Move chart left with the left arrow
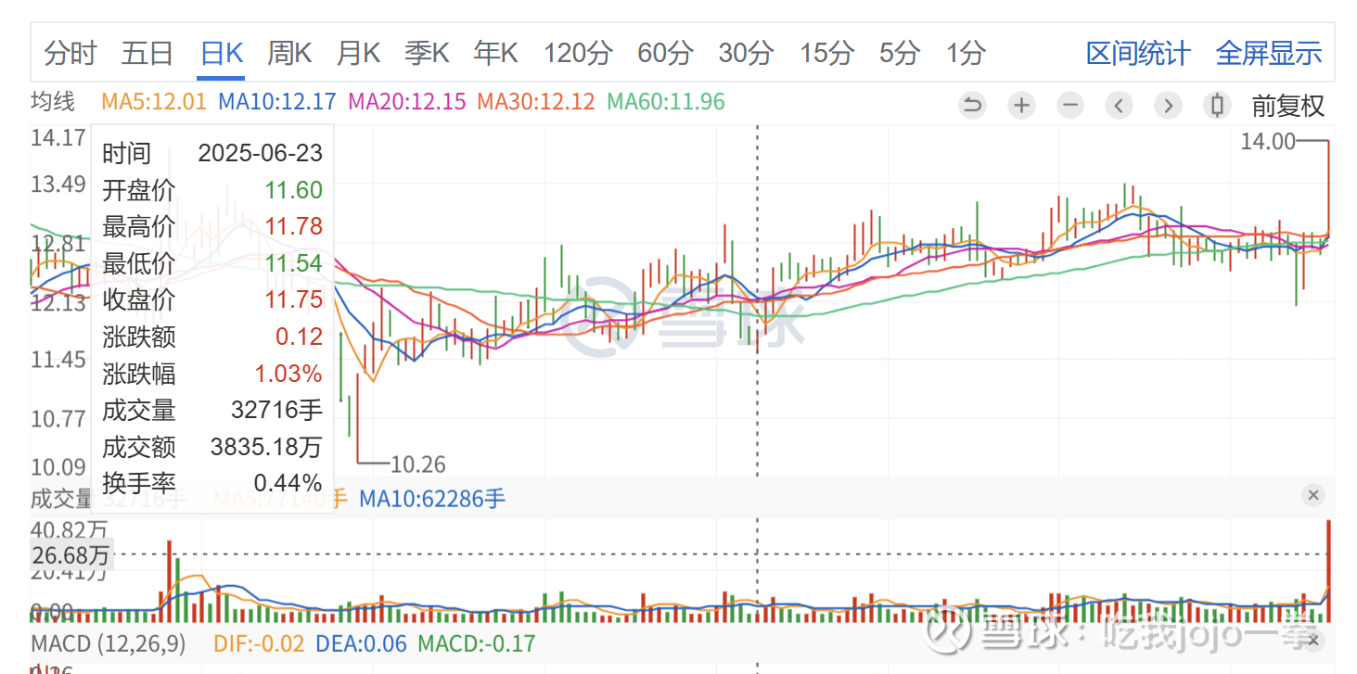The image size is (1357, 674). point(1120,105)
